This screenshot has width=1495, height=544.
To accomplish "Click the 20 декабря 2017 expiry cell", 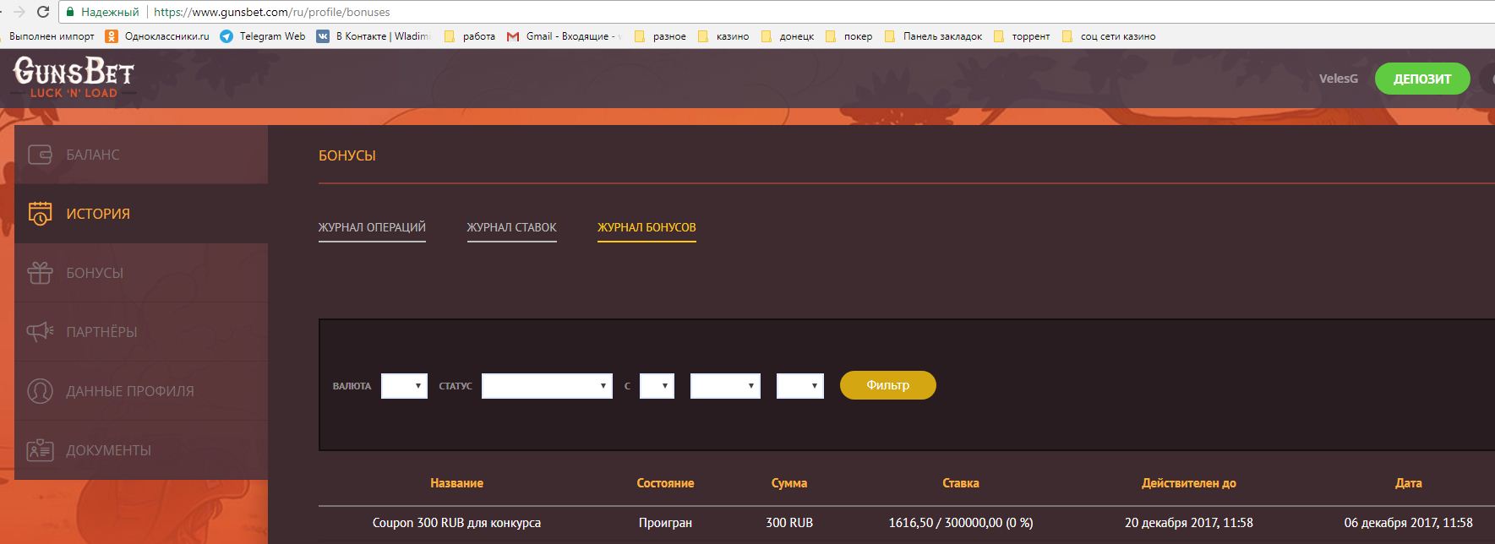I will tap(1189, 523).
